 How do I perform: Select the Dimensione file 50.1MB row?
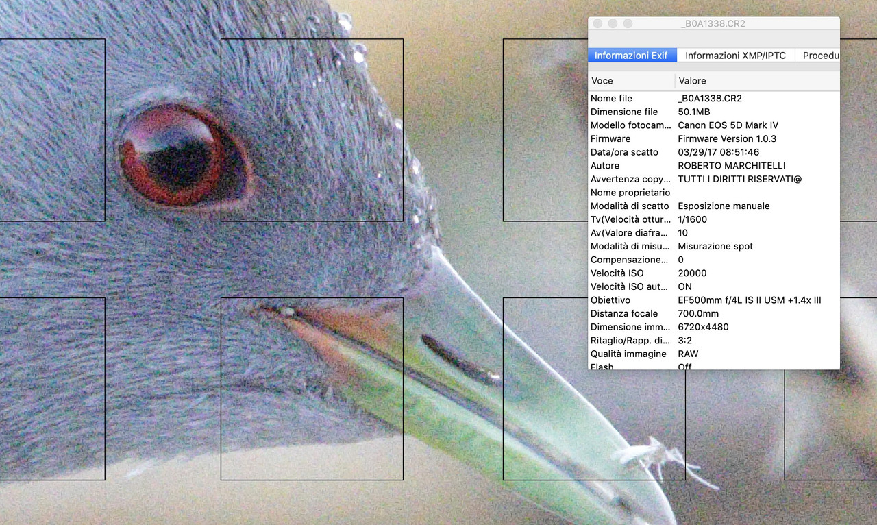coord(714,112)
